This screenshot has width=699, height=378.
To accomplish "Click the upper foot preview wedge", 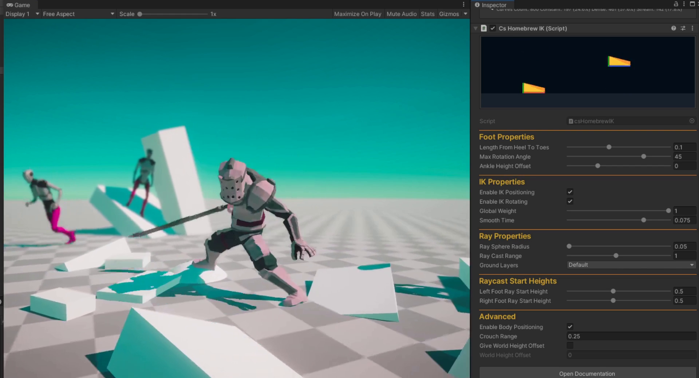I will tap(619, 61).
